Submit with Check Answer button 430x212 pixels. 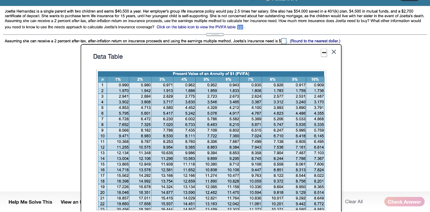(x=404, y=202)
